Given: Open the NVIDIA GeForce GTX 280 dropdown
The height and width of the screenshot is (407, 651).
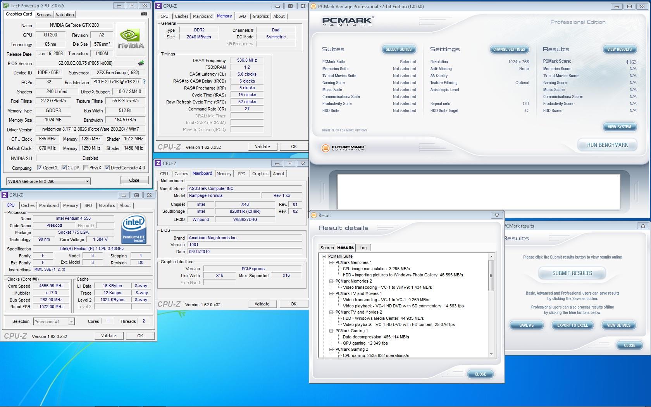Looking at the screenshot, I should coord(48,181).
